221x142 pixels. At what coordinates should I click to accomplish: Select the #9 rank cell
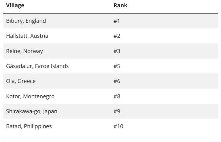[117, 111]
